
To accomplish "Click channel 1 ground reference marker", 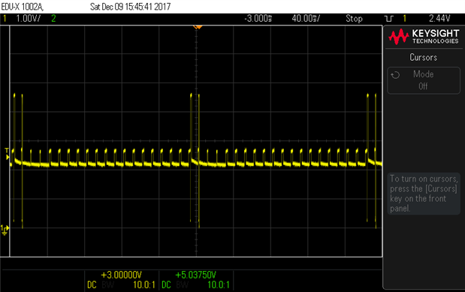I will point(5,230).
